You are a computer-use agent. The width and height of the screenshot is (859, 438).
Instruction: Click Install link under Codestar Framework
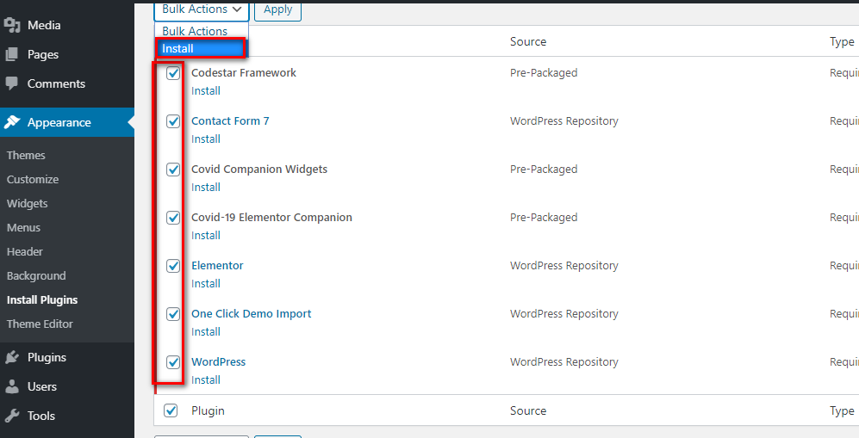click(x=206, y=90)
